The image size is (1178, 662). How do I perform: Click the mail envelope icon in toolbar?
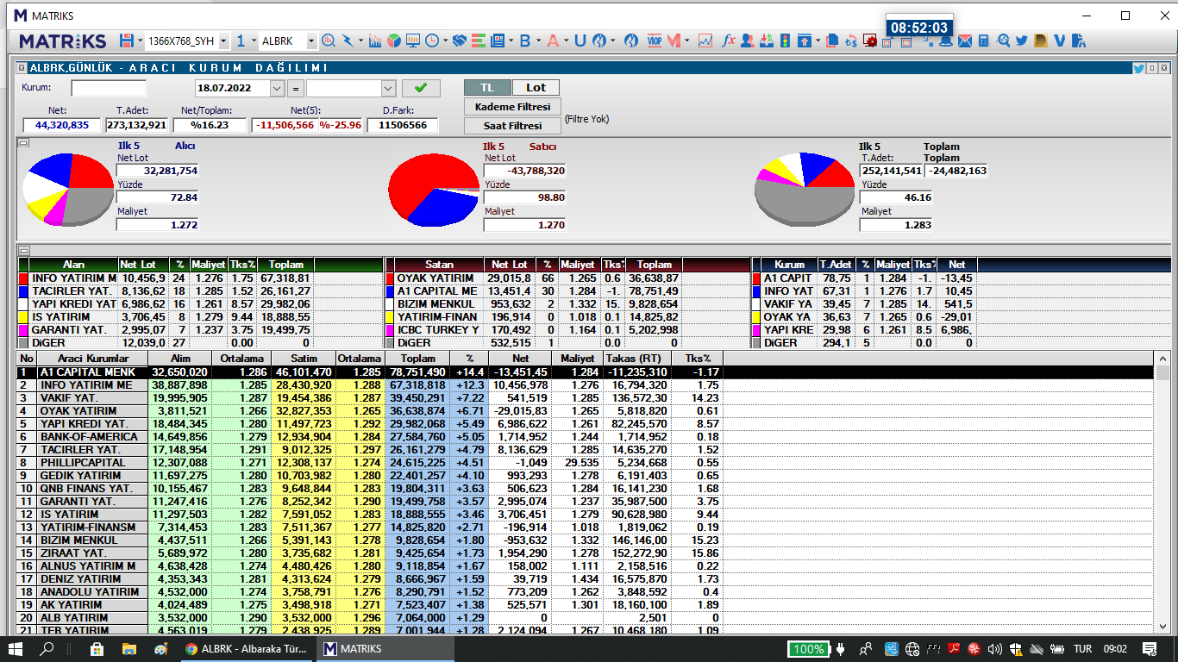pos(964,41)
